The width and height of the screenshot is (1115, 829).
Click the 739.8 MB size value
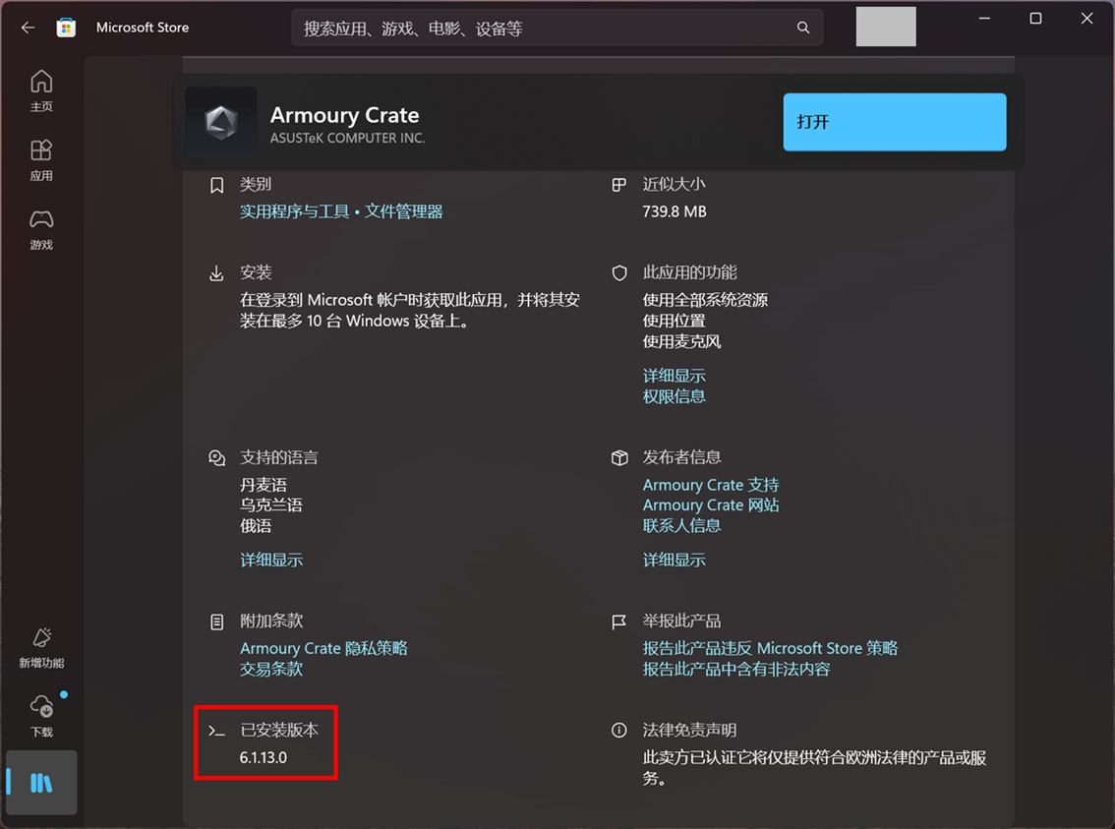(x=675, y=211)
